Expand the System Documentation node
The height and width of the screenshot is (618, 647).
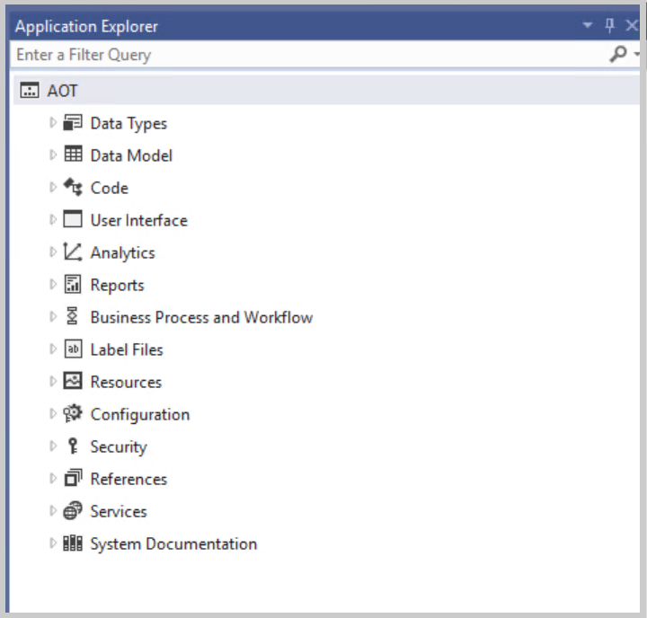[x=53, y=543]
